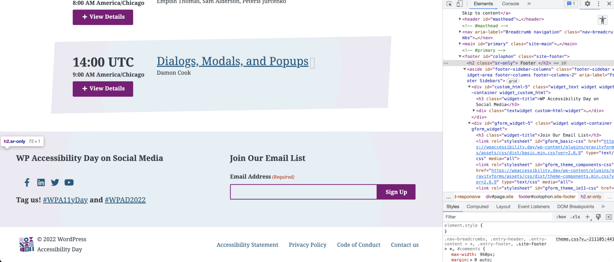Collapse the footer#colophon element
The image size is (614, 262).
pyautogui.click(x=460, y=56)
